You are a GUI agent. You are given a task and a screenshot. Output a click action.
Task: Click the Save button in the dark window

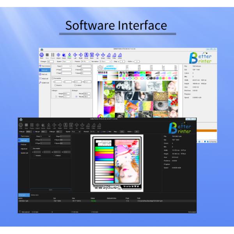coord(50,189)
